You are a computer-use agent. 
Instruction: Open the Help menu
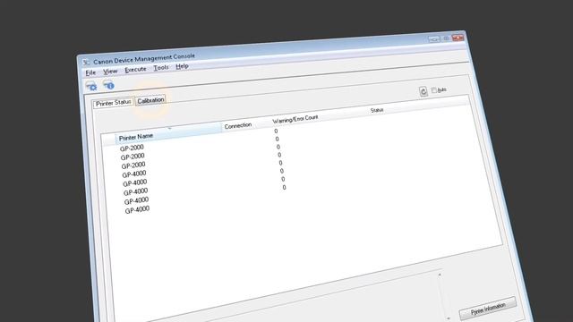(182, 66)
